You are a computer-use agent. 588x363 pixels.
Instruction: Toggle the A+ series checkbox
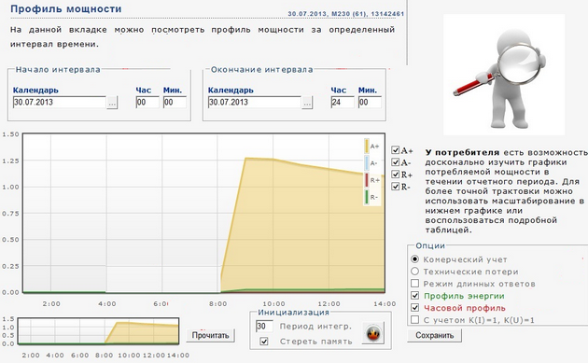click(395, 150)
